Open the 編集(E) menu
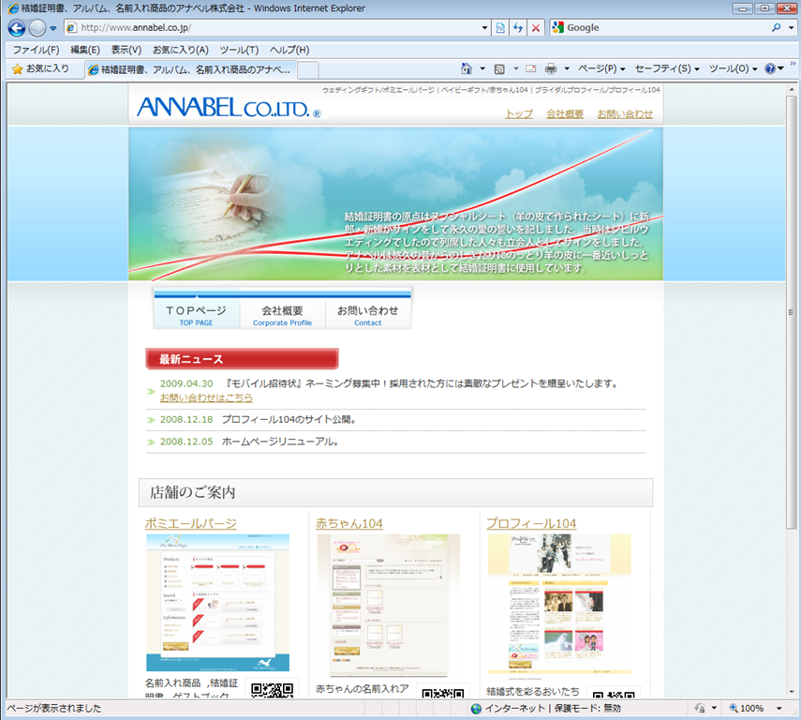The image size is (801, 720). [x=85, y=50]
